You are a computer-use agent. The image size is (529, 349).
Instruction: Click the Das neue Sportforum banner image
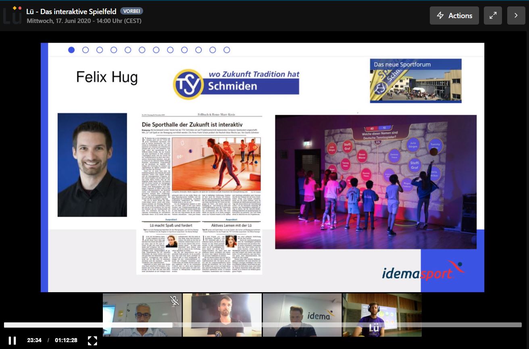tap(416, 81)
